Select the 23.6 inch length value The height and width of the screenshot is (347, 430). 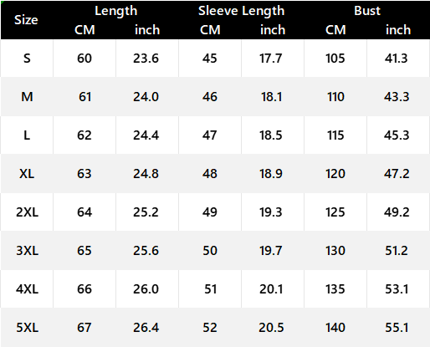click(x=146, y=59)
